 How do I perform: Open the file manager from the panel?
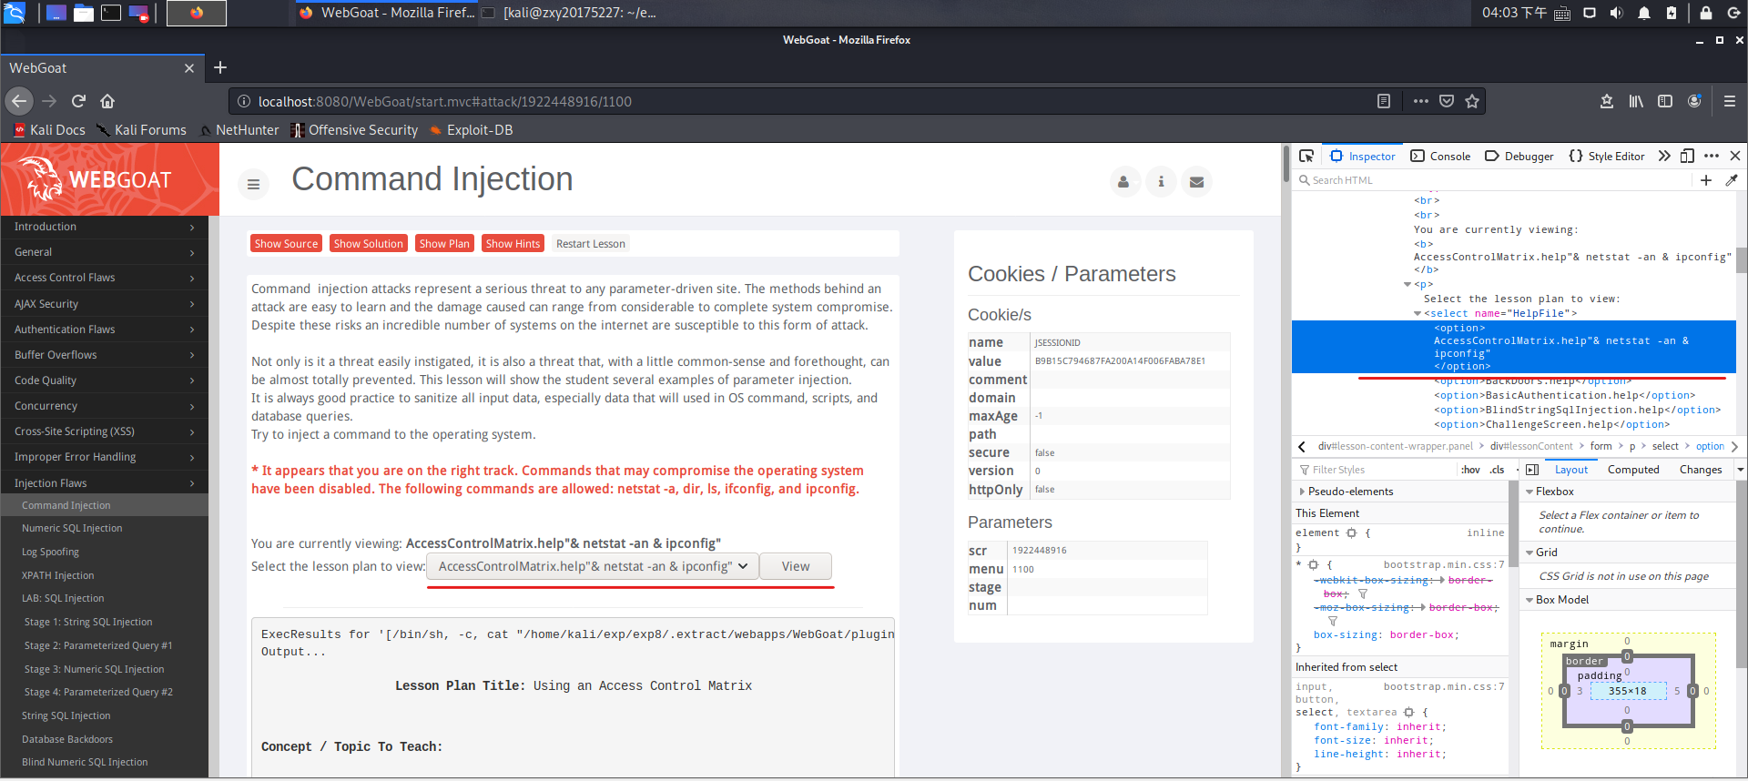click(x=84, y=13)
